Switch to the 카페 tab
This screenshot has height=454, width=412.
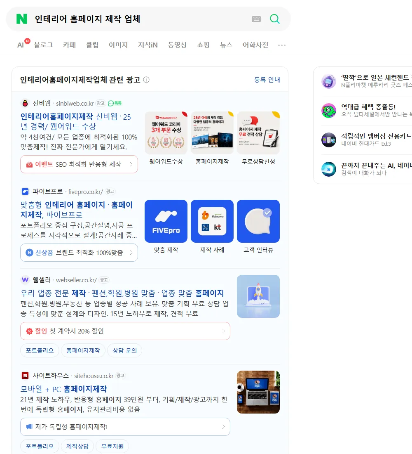point(69,45)
